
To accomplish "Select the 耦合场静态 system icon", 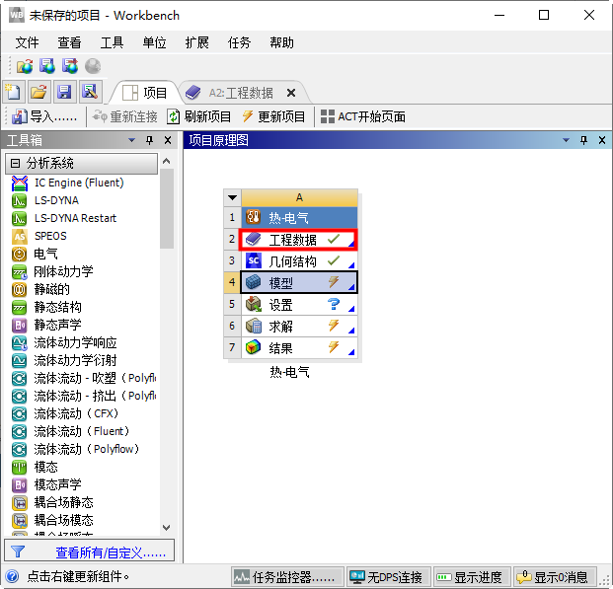I will click(x=19, y=502).
